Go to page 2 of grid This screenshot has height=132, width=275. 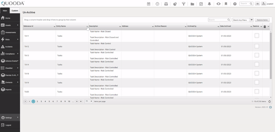(37, 101)
